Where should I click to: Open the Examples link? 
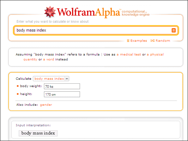(x=139, y=41)
